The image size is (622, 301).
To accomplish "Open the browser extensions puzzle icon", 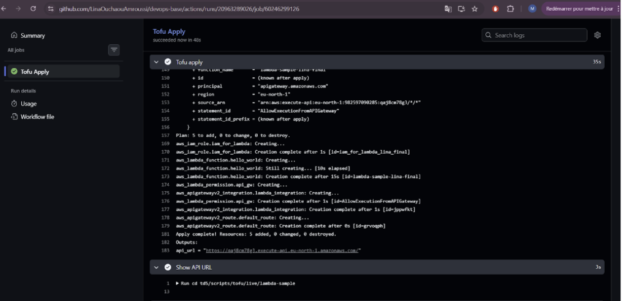I will (510, 9).
